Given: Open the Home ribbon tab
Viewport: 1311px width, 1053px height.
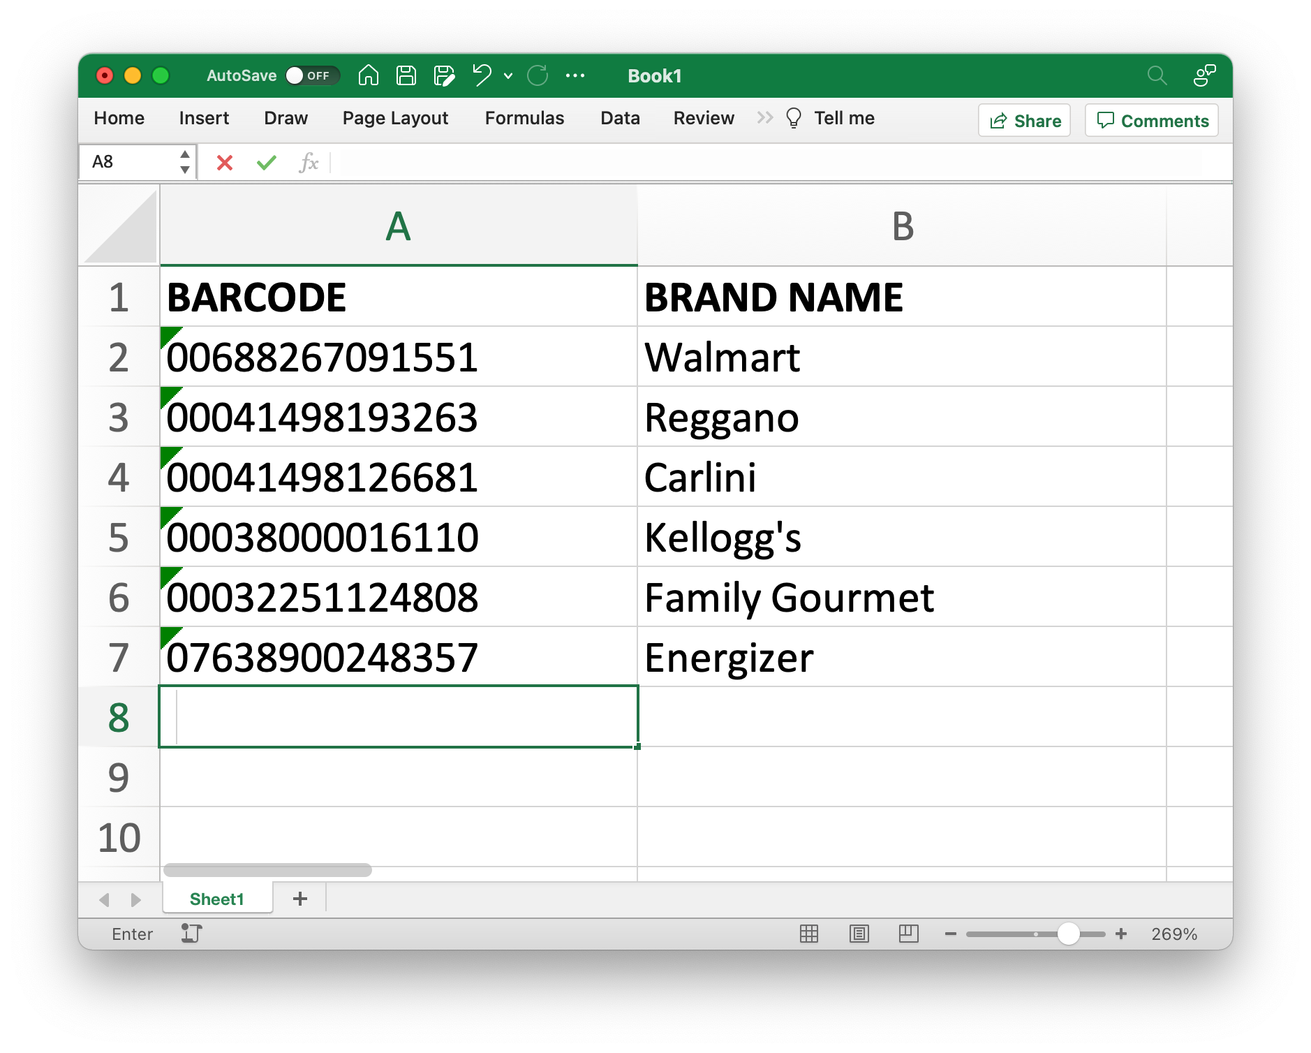Looking at the screenshot, I should (119, 118).
